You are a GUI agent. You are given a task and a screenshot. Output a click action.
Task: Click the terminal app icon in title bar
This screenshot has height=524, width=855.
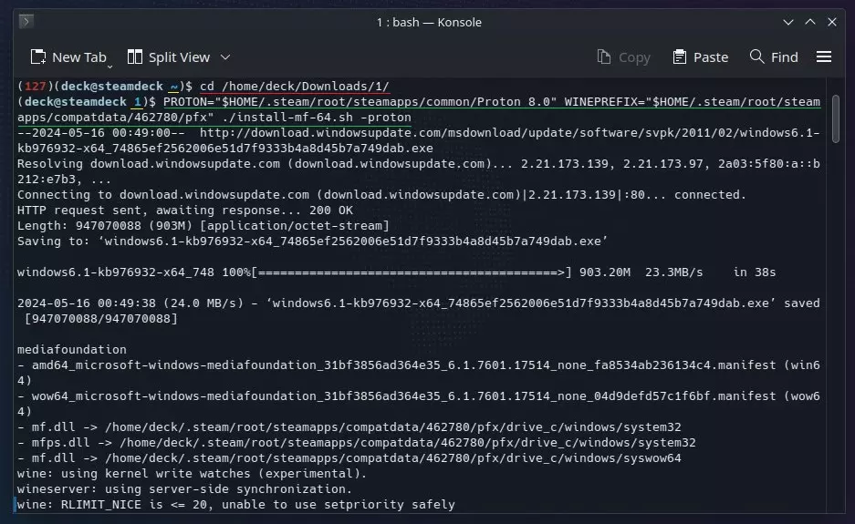pyautogui.click(x=26, y=22)
